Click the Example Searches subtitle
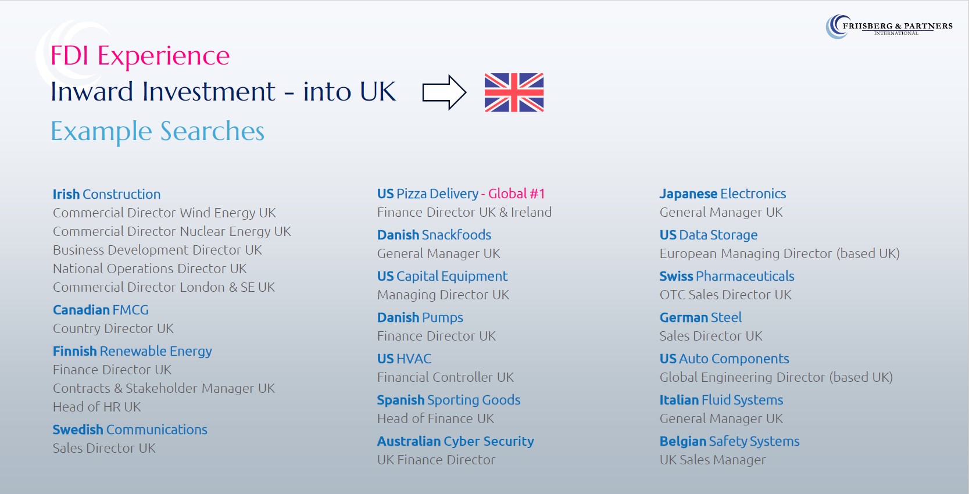The image size is (969, 494). pos(158,132)
